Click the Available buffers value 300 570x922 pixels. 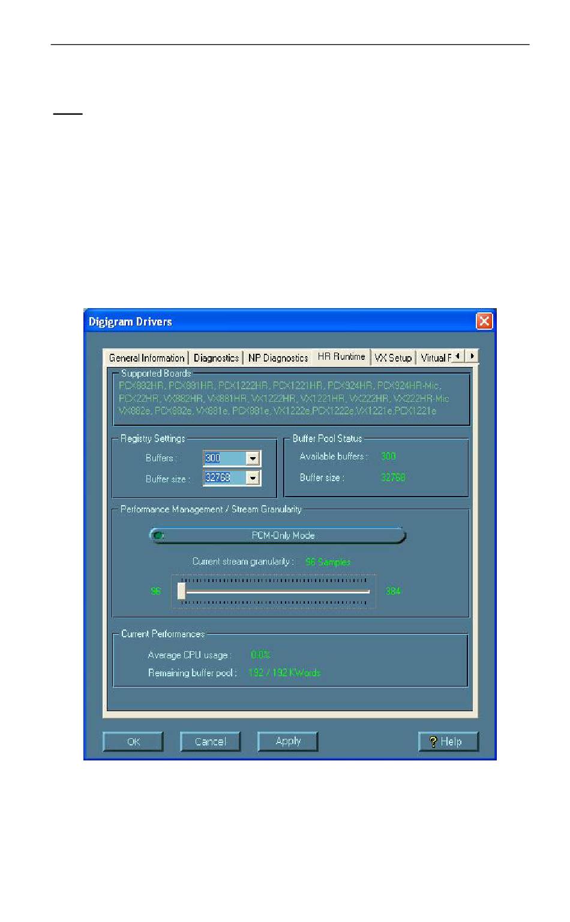pyautogui.click(x=388, y=456)
